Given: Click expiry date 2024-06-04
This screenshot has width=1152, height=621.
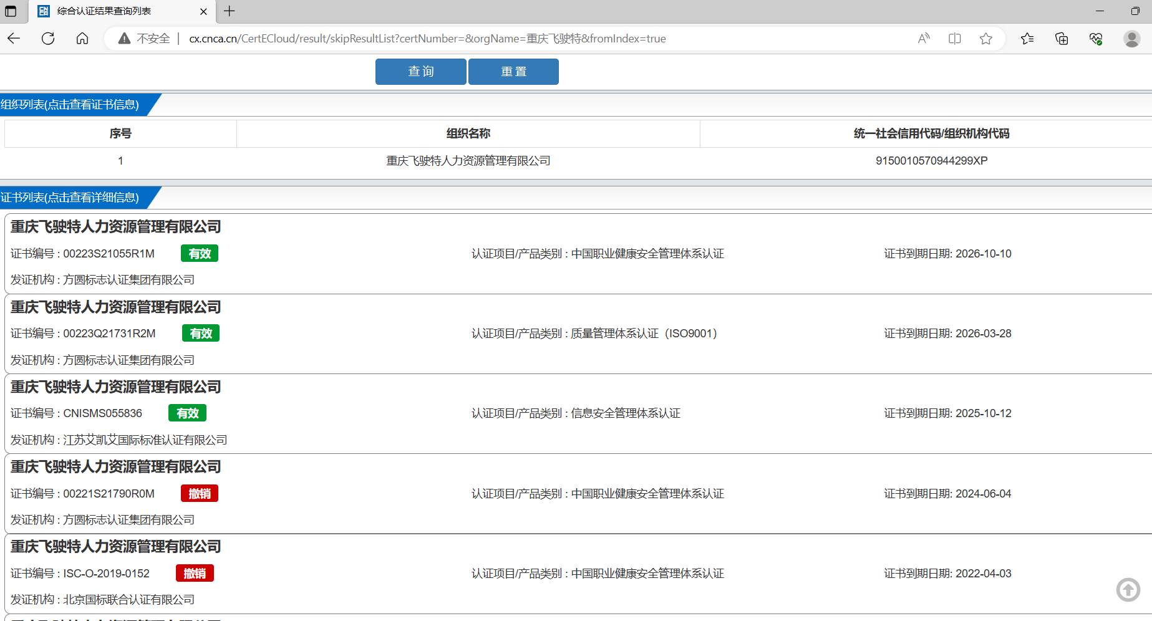Looking at the screenshot, I should 984,494.
